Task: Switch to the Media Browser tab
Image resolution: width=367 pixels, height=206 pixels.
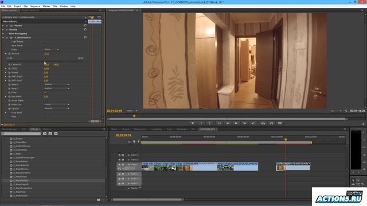Action: [x=10, y=129]
